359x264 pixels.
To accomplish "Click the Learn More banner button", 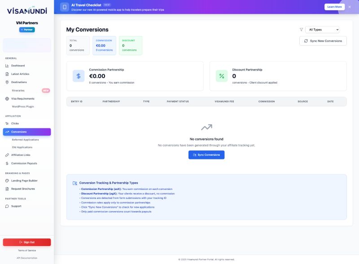I will coord(334,7).
